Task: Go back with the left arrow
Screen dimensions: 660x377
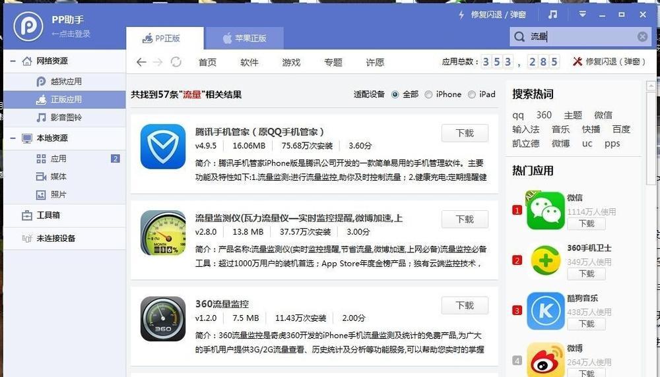Action: [141, 62]
